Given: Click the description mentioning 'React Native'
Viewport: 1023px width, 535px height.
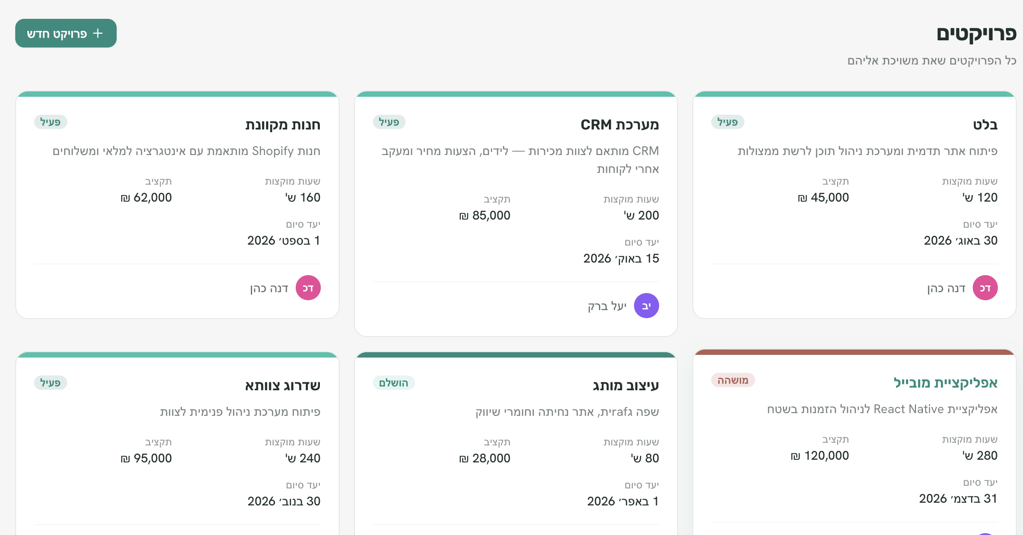Looking at the screenshot, I should pos(882,409).
